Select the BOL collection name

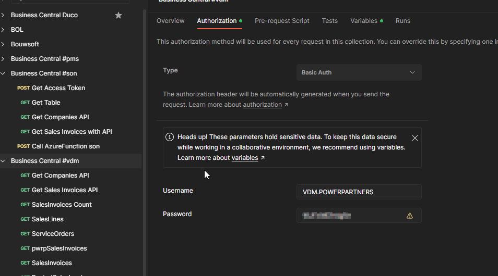17,30
